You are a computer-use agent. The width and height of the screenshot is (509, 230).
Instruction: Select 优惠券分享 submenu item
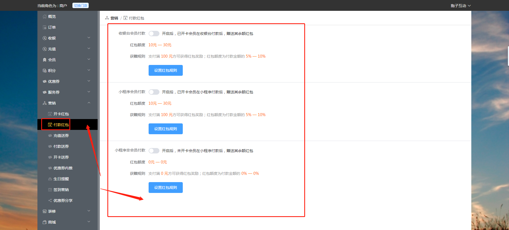(68, 201)
